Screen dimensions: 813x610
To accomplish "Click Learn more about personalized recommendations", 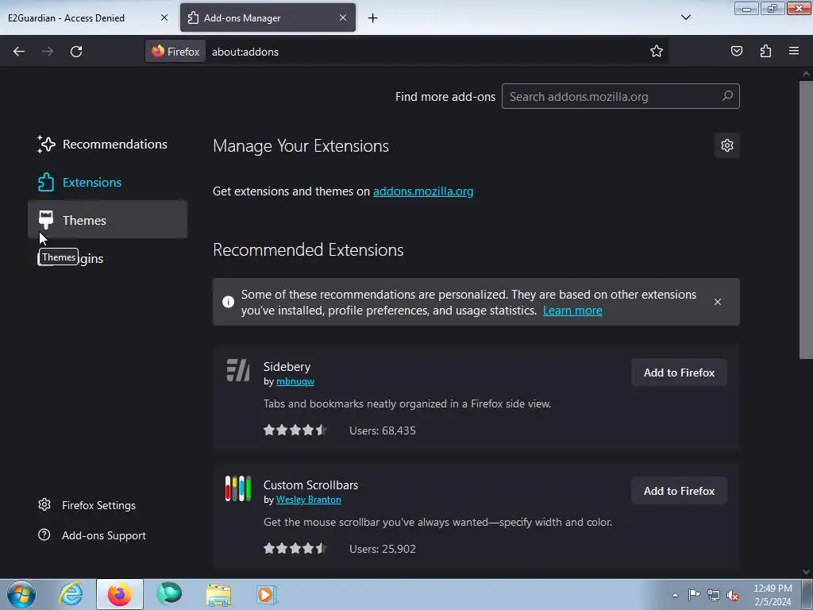I will [572, 311].
